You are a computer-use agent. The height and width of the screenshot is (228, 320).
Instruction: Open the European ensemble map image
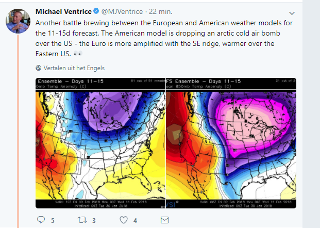click(100, 143)
